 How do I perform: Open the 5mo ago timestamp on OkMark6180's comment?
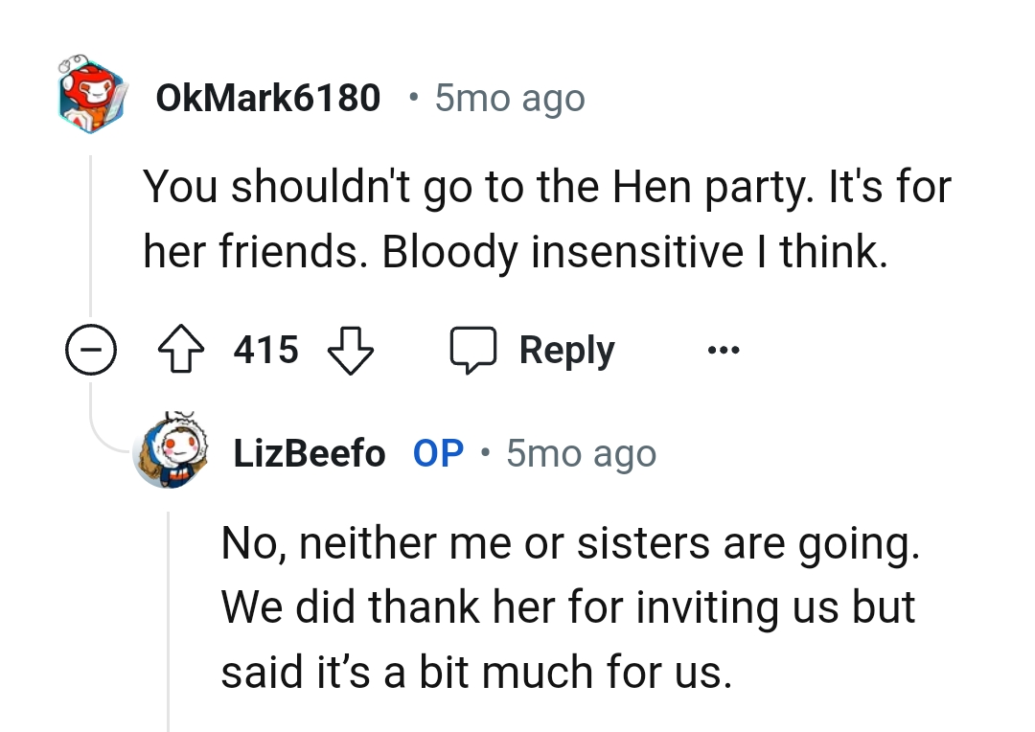pos(507,97)
